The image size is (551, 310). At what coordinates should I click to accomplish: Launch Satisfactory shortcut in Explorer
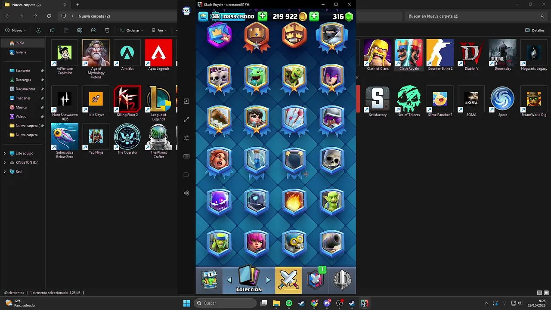(x=378, y=102)
